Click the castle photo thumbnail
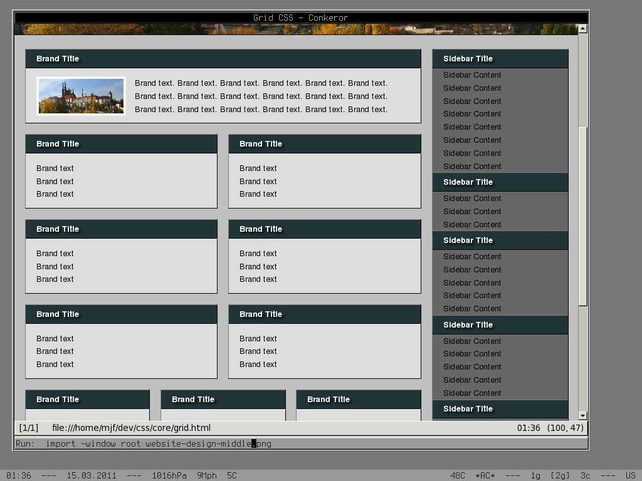The height and width of the screenshot is (481, 642). tap(82, 96)
